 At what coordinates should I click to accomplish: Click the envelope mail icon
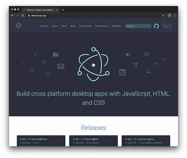tap(61, 66)
